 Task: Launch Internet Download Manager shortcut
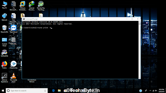click(32, 6)
